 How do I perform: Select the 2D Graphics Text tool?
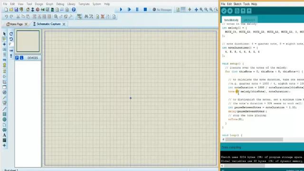tap(4, 135)
